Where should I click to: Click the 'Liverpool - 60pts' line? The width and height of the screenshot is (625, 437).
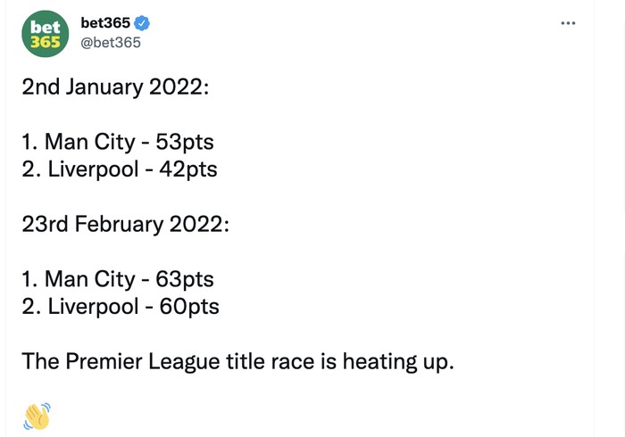(120, 306)
